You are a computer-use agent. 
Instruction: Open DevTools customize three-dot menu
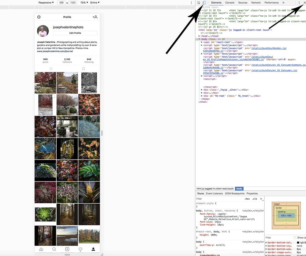point(299,3)
